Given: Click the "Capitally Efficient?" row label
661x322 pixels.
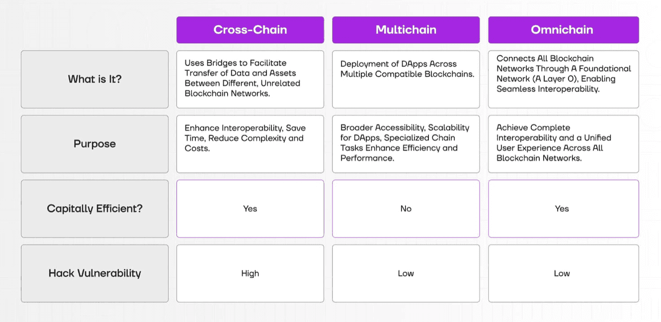Looking at the screenshot, I should [x=94, y=209].
